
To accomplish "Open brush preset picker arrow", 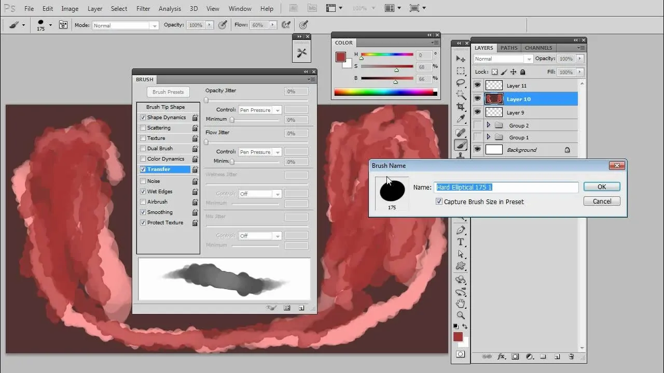I will coord(50,25).
